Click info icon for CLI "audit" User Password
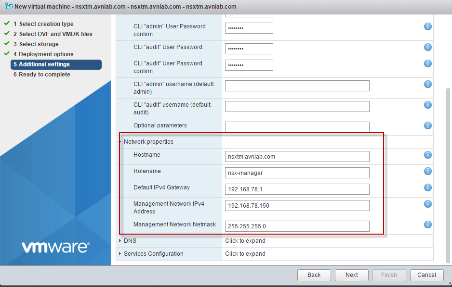Viewport: 452px width, 287px height. click(x=427, y=47)
